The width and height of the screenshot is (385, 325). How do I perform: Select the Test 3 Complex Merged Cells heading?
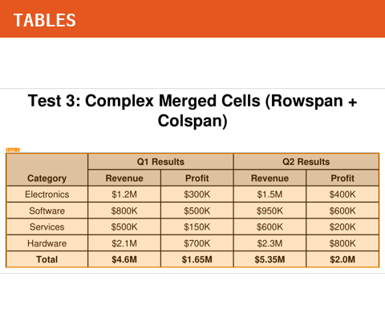[192, 110]
